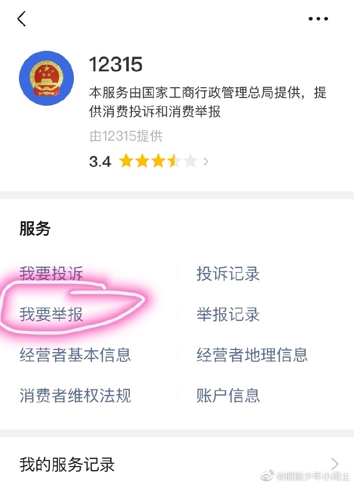This screenshot has width=354, height=485.
Task: Open the three-dot more options menu
Action: [x=318, y=19]
